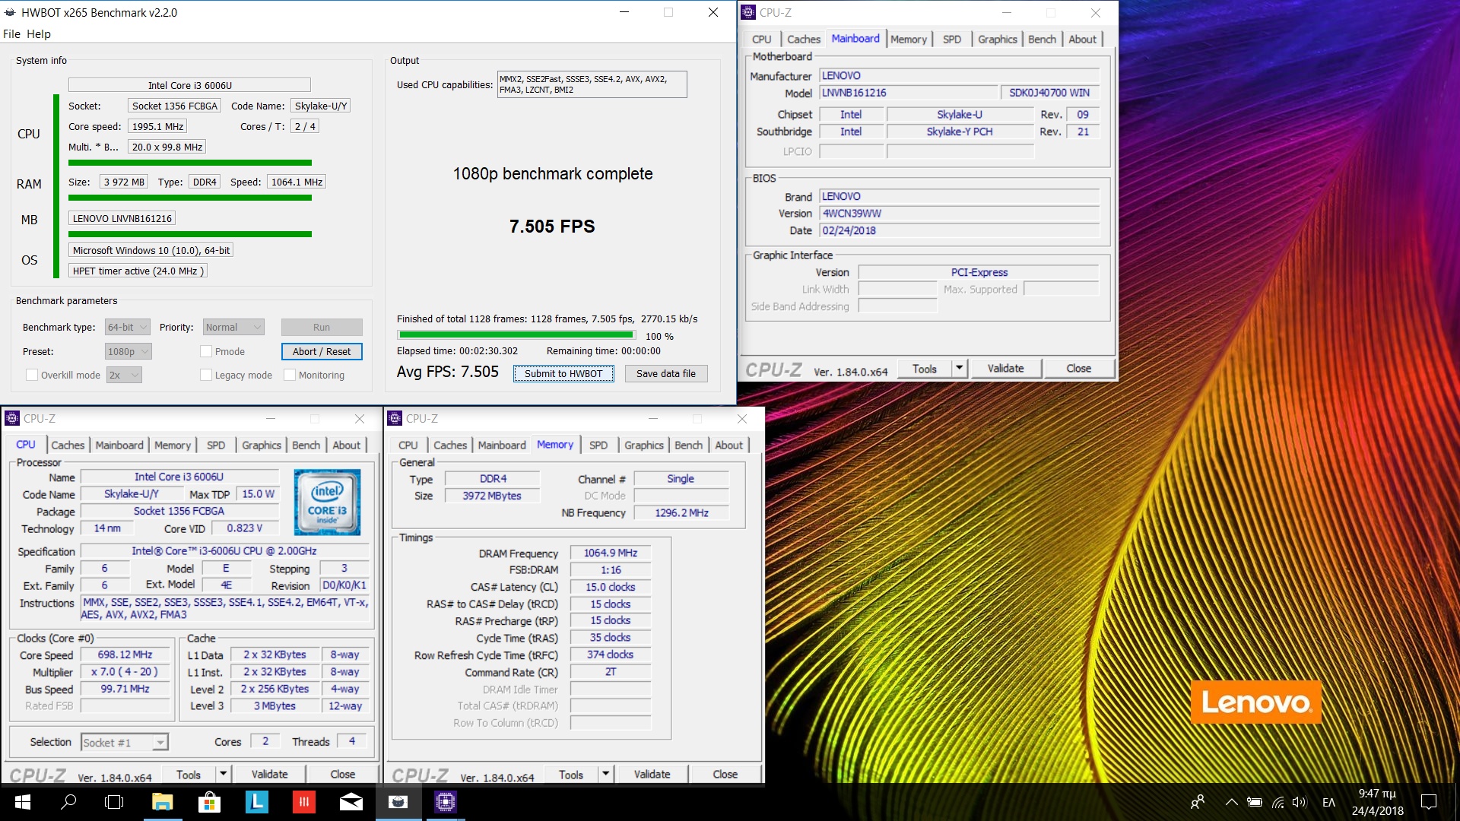Enable the Legacy mode checkbox
The image size is (1460, 821).
(x=205, y=375)
